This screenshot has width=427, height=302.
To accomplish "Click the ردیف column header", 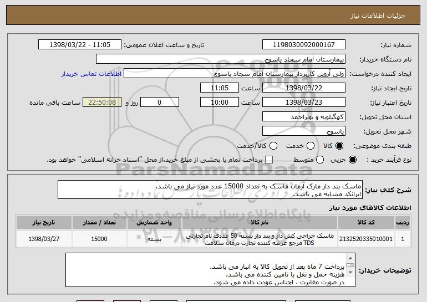I will point(403,223).
